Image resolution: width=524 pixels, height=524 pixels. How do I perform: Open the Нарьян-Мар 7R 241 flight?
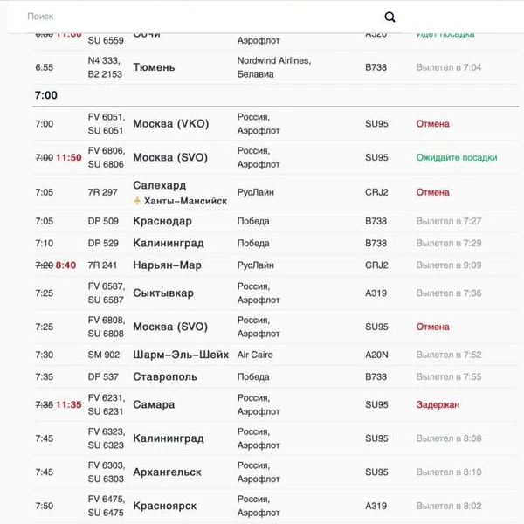275,265
